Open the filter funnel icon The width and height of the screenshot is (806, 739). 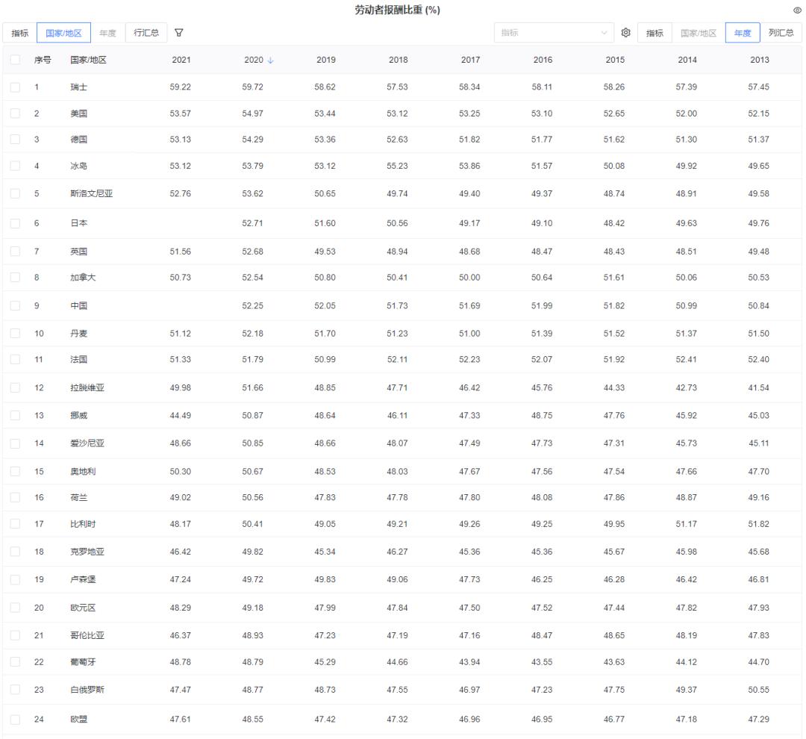pos(177,33)
